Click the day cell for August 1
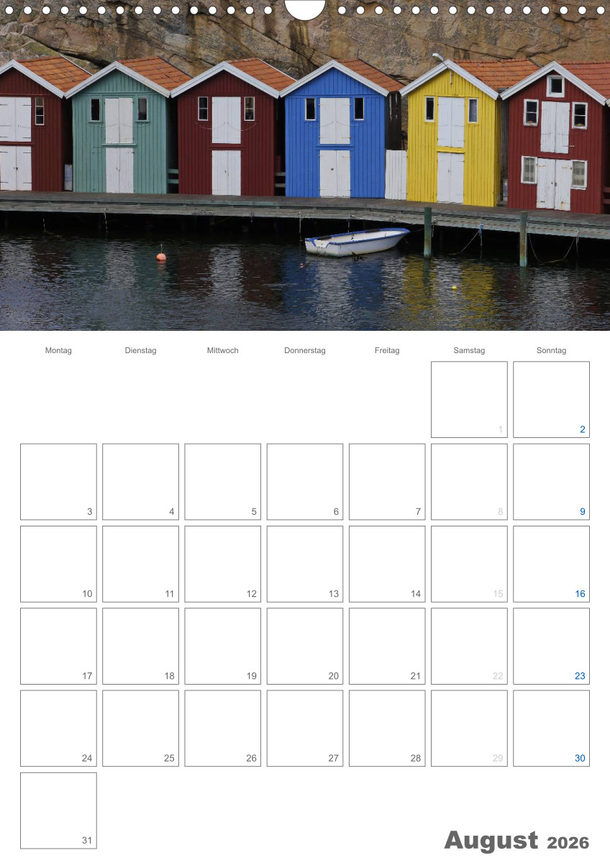The width and height of the screenshot is (610, 863). tap(469, 399)
